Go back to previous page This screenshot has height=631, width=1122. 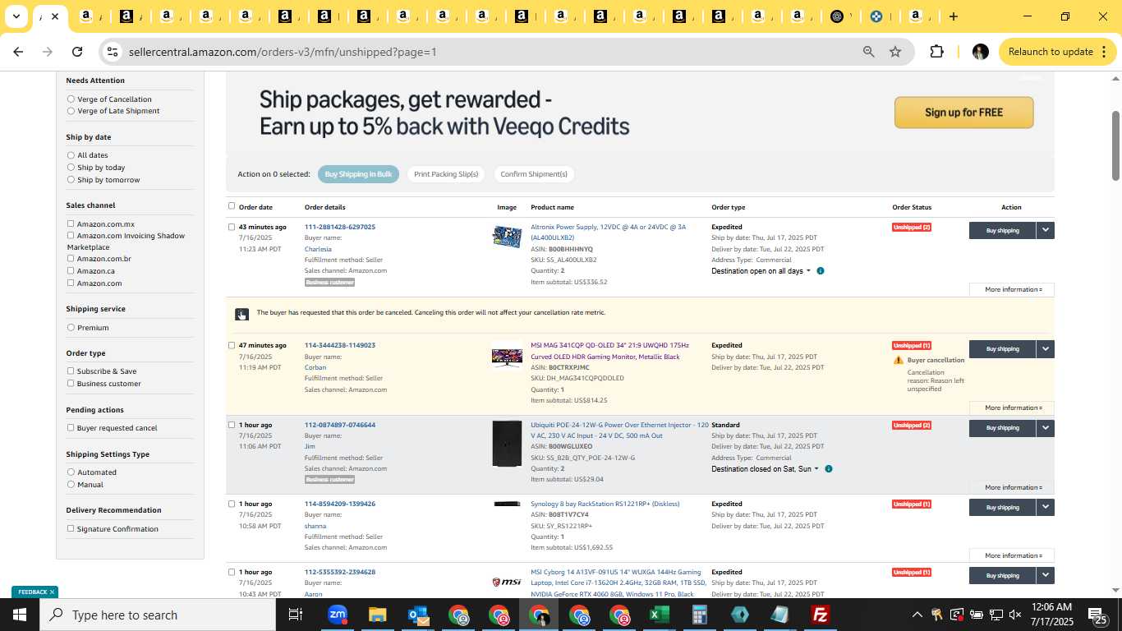[18, 52]
